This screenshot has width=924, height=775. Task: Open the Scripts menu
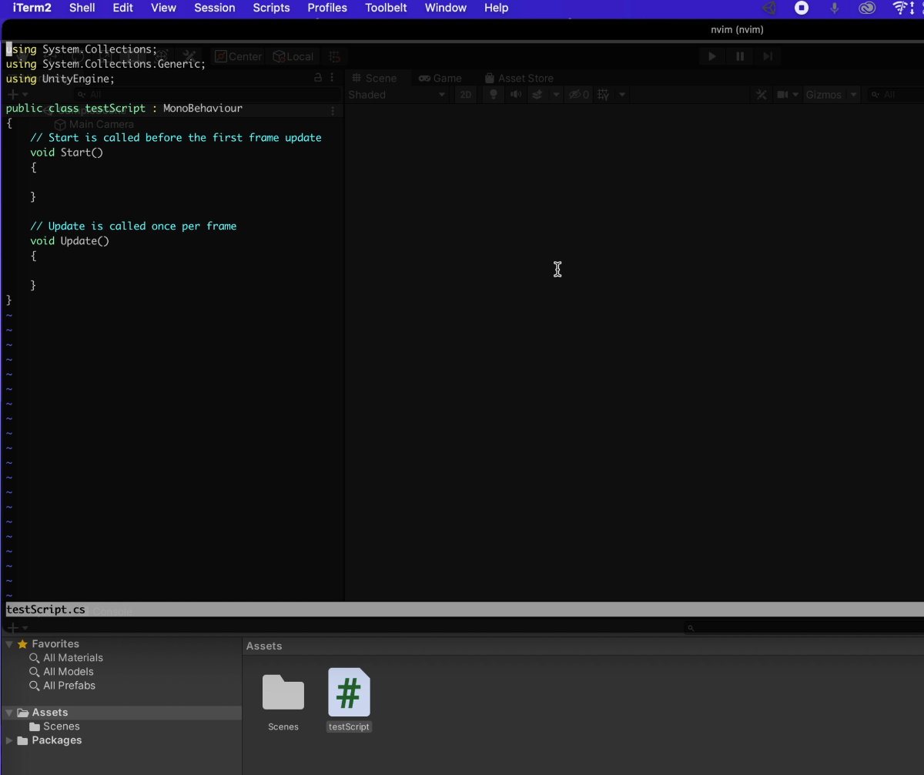click(272, 8)
